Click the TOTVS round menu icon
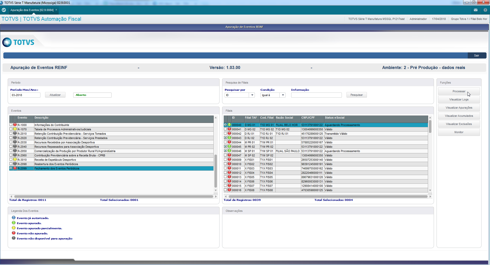 (x=4, y=10)
